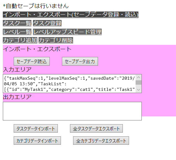The height and width of the screenshot is (160, 176).
Task: Click the input area scrollbar up arrow
Action: point(138,78)
